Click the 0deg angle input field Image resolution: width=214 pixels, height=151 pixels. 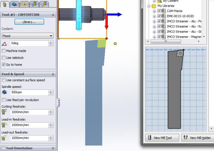[29, 44]
